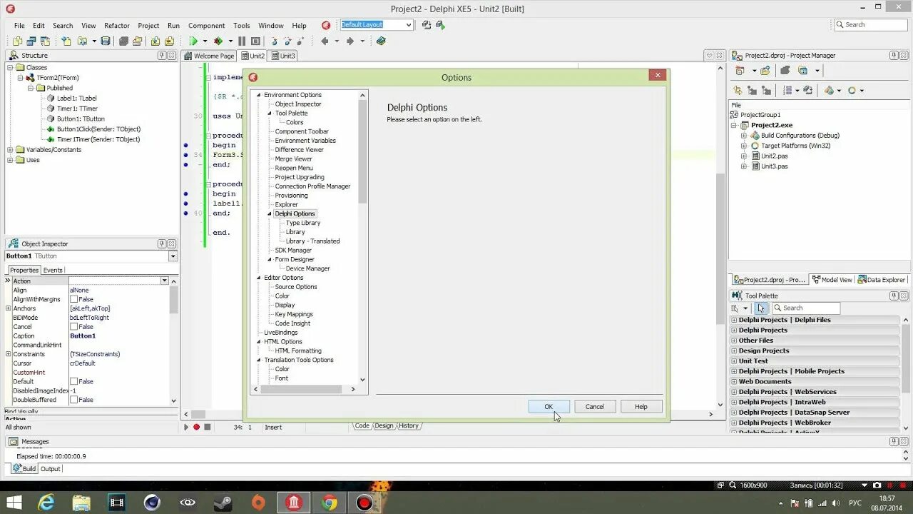The width and height of the screenshot is (913, 514).
Task: Click the Save disk icon in main toolbar
Action: 106,41
